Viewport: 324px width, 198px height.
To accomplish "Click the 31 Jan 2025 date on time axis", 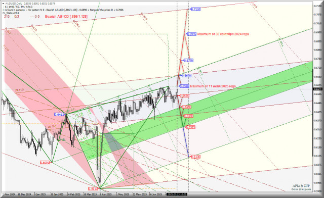I will coord(57,194).
